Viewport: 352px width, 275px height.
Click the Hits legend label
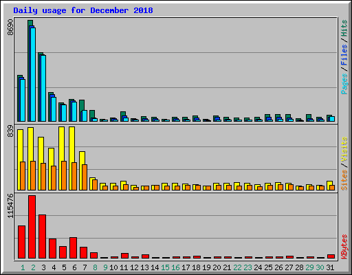pos(344,28)
